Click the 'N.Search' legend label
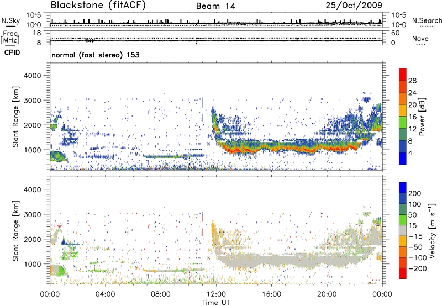The image size is (442, 306). click(x=427, y=20)
